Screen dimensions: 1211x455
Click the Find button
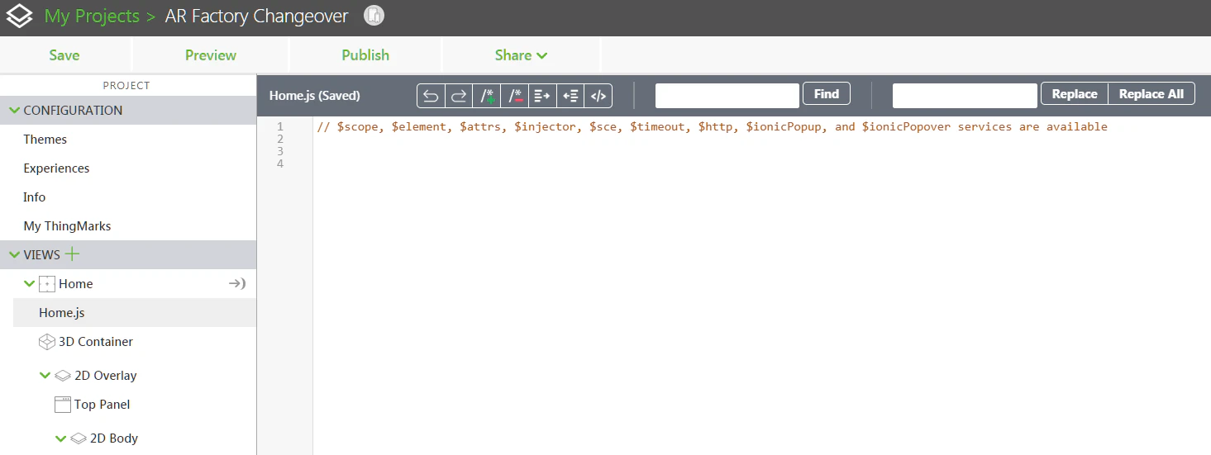[827, 94]
